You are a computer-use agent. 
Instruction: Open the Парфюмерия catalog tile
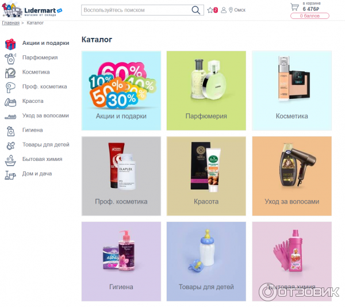(206, 91)
